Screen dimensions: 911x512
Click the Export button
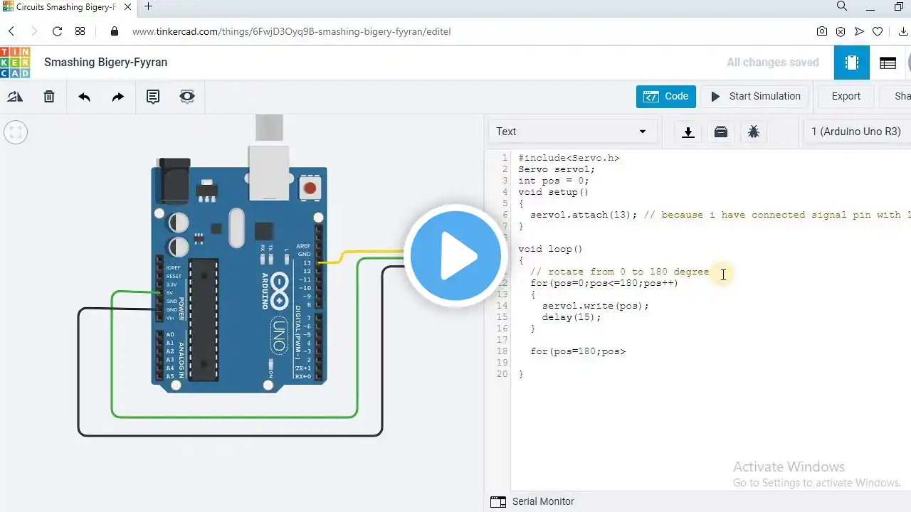tap(846, 97)
